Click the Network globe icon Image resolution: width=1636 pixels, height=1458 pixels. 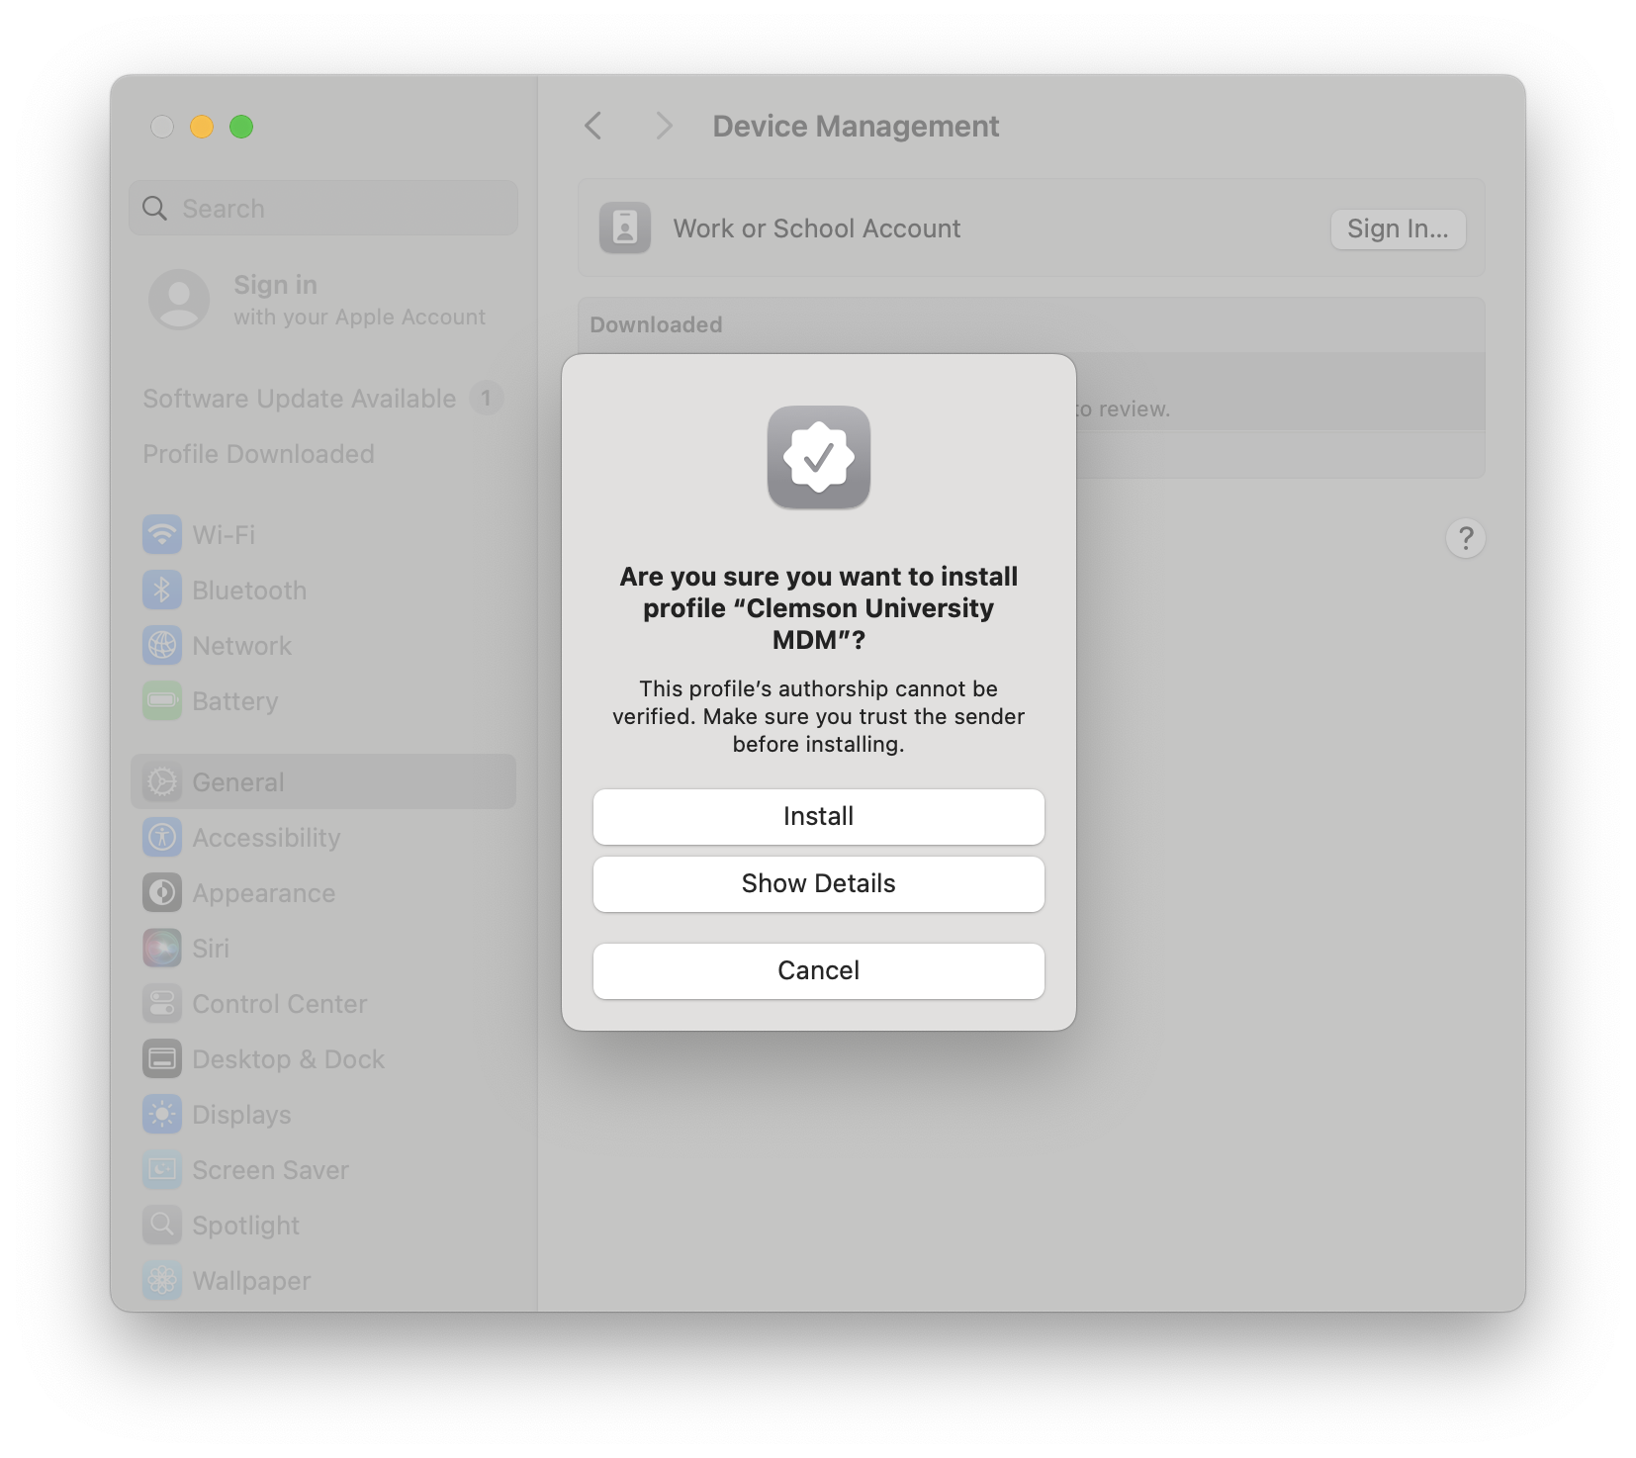162,646
